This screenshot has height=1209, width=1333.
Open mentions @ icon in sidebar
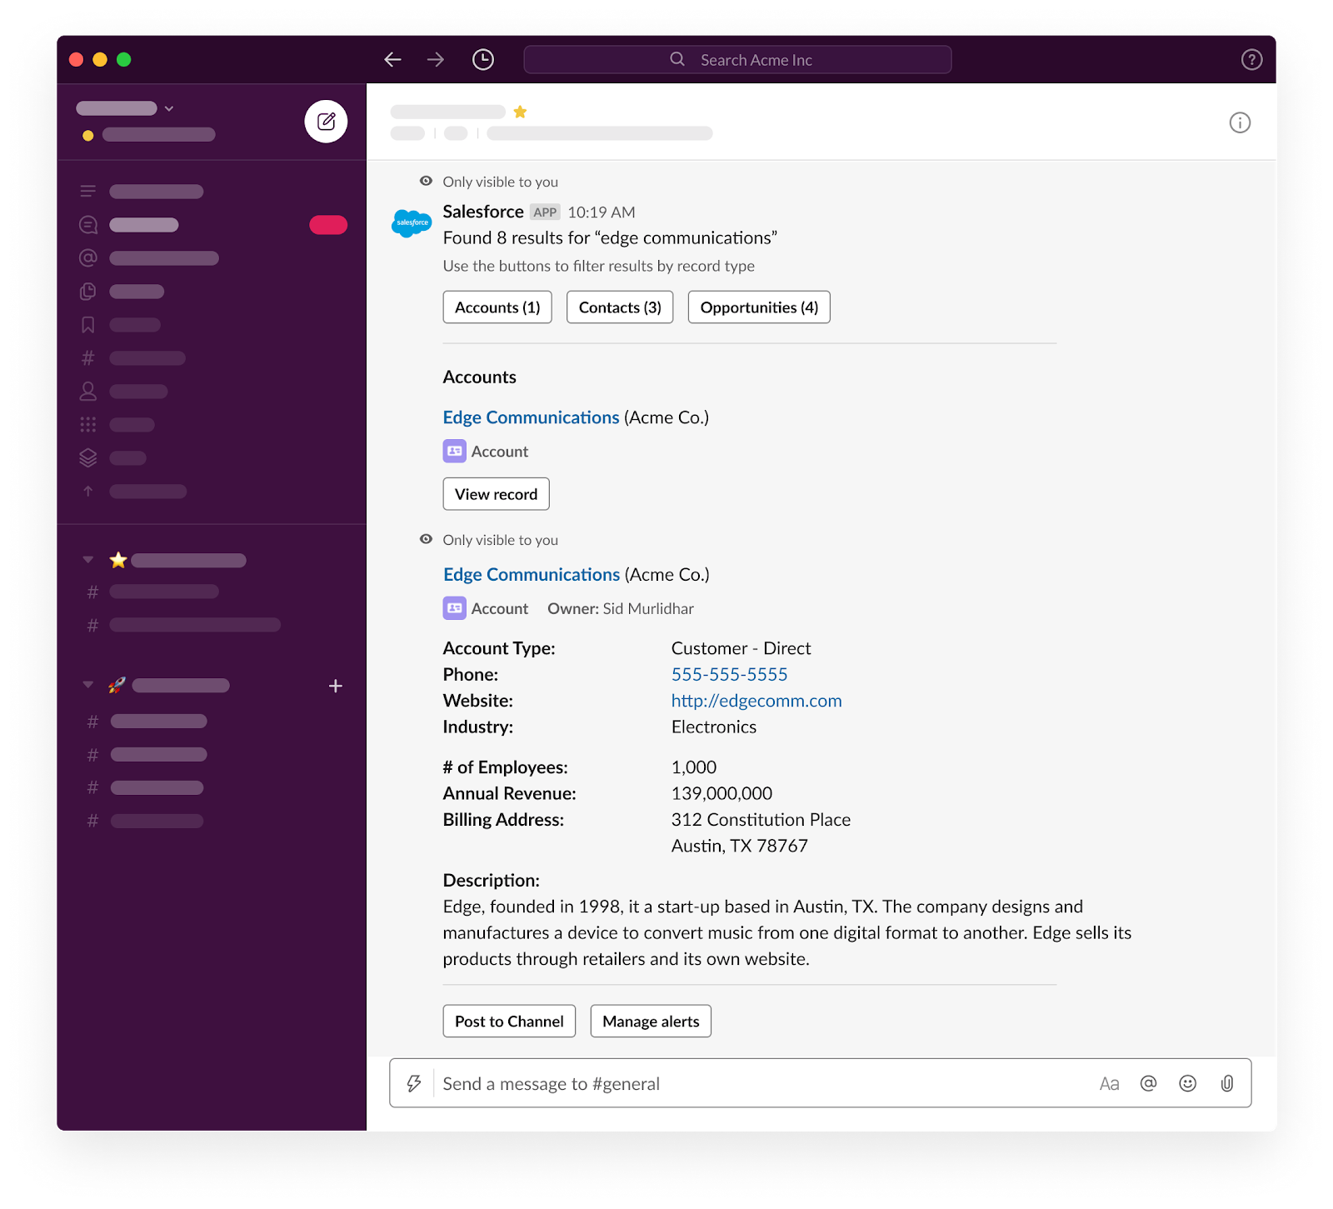pyautogui.click(x=88, y=258)
